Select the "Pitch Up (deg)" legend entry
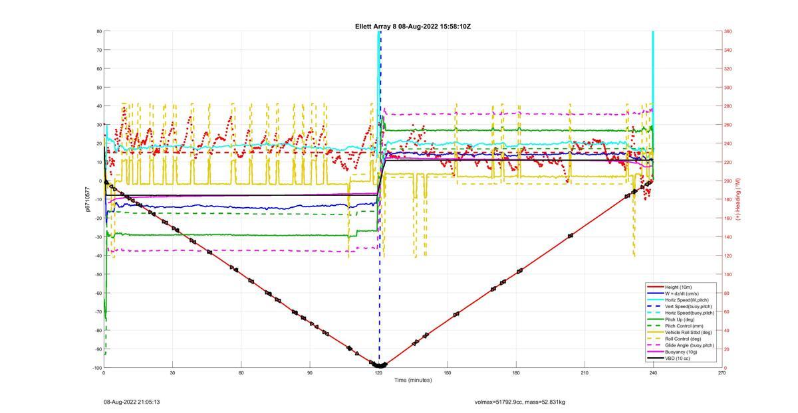798x413 pixels. click(x=680, y=319)
